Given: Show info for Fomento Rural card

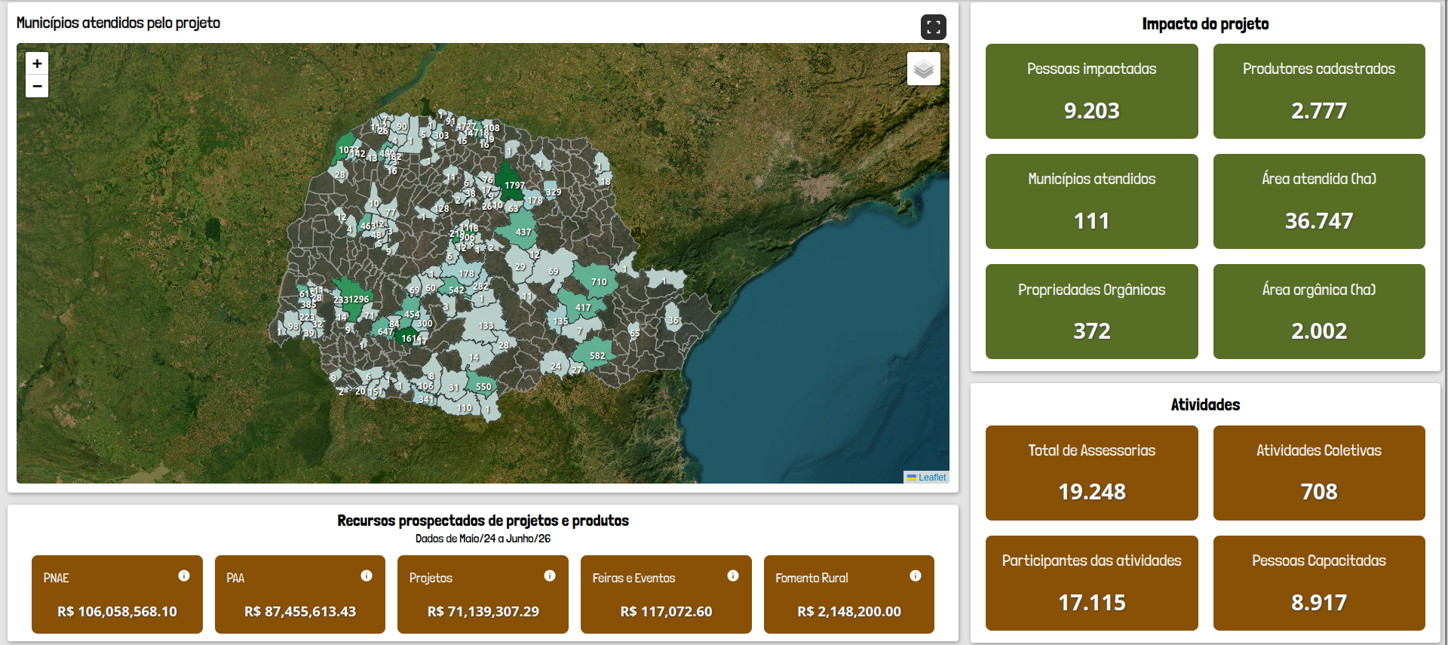Looking at the screenshot, I should click(916, 576).
